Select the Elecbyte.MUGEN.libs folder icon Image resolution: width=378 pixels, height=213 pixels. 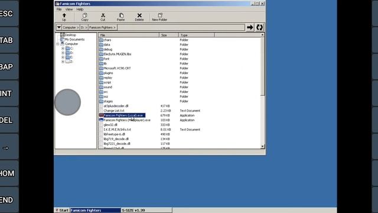tap(101, 54)
